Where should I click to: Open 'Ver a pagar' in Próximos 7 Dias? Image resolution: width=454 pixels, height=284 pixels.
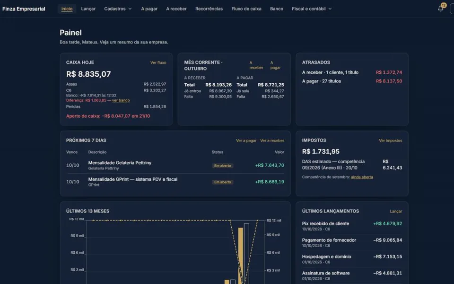[x=246, y=141]
